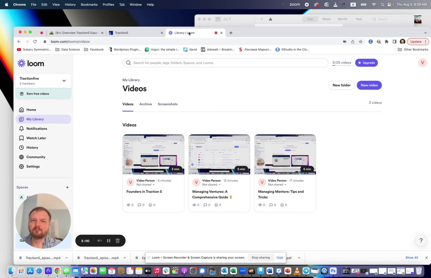Image resolution: width=431 pixels, height=278 pixels.
Task: Click the Loom search field
Action: pyautogui.click(x=225, y=63)
